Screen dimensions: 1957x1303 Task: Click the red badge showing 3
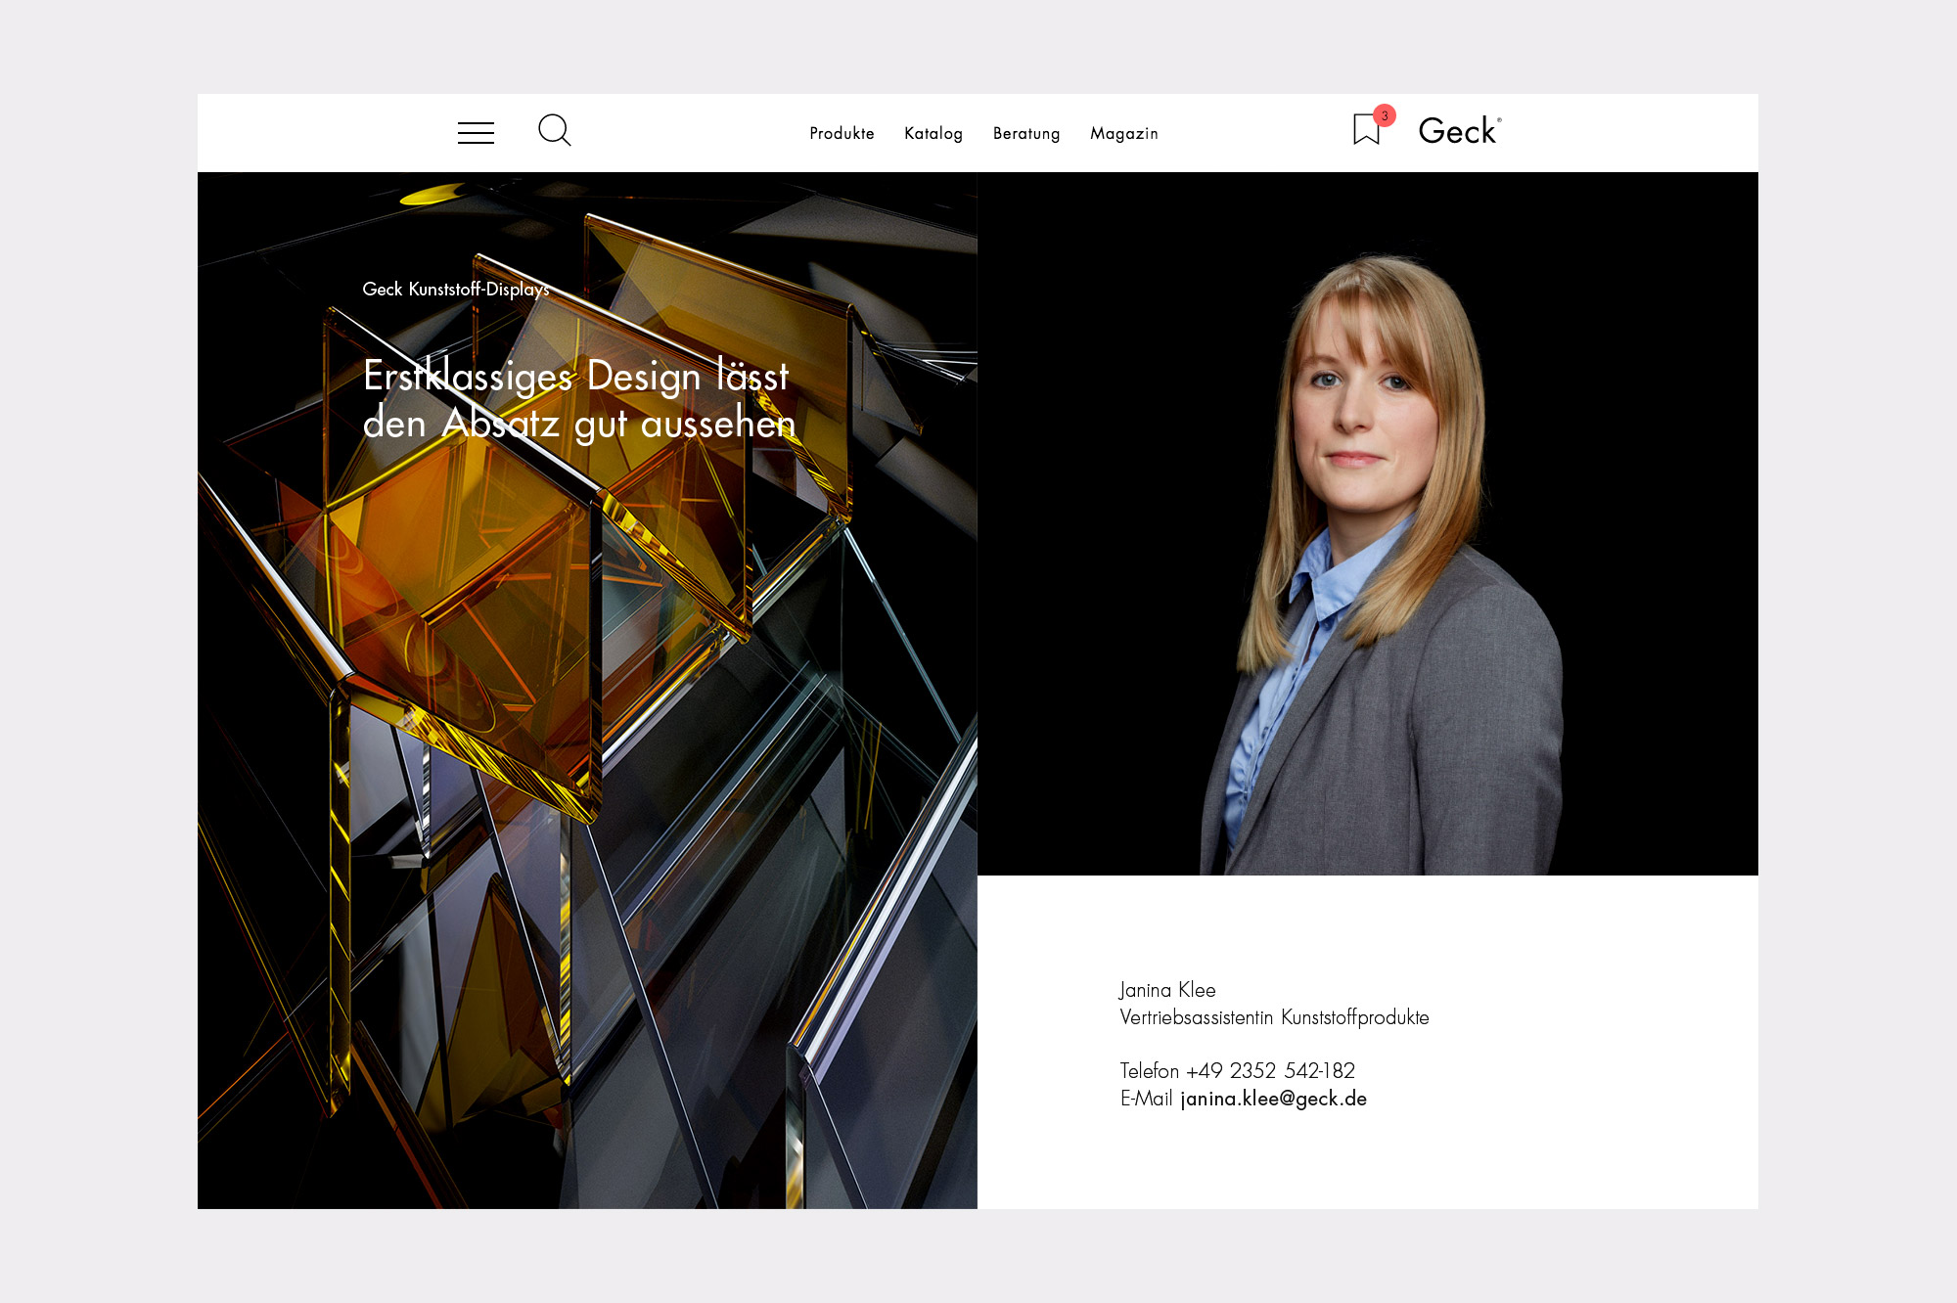[1385, 115]
